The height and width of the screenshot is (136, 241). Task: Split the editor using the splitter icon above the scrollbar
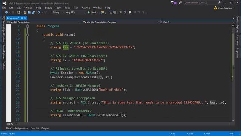coord(233,26)
